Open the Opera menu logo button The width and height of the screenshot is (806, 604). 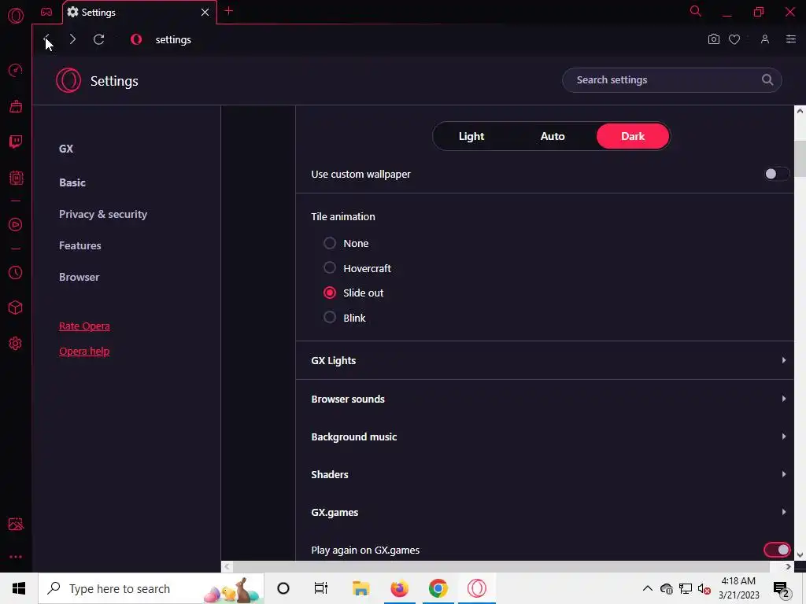tap(16, 16)
